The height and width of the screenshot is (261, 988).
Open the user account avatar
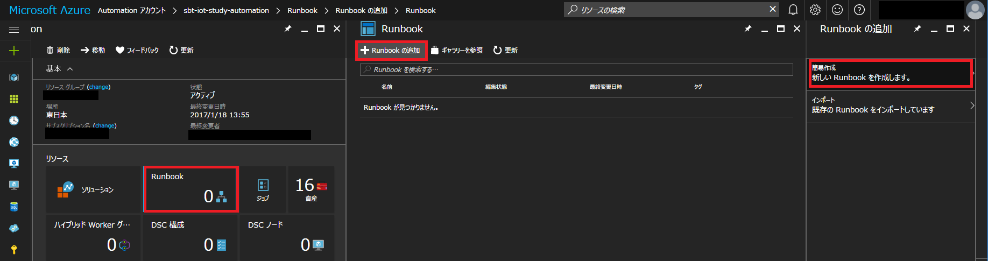point(975,10)
